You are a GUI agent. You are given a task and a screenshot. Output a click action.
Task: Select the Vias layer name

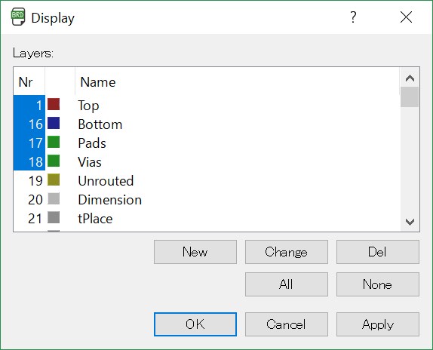tap(90, 162)
